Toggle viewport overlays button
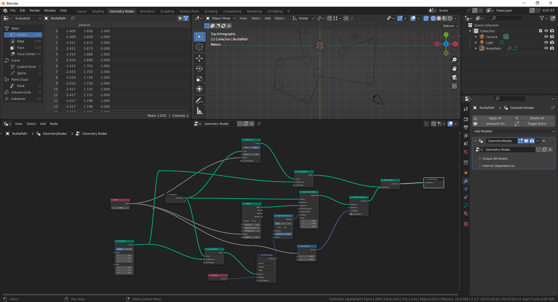 tap(413, 18)
